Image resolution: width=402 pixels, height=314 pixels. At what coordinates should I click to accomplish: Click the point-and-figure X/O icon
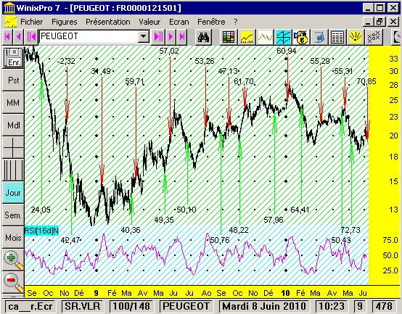pos(374,37)
